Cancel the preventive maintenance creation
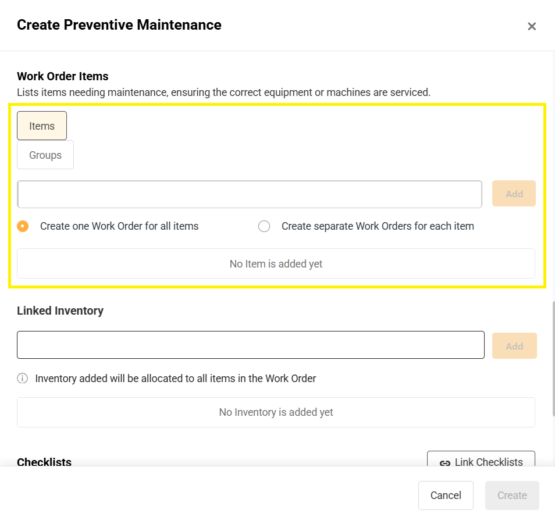The height and width of the screenshot is (524, 555). coord(446,496)
